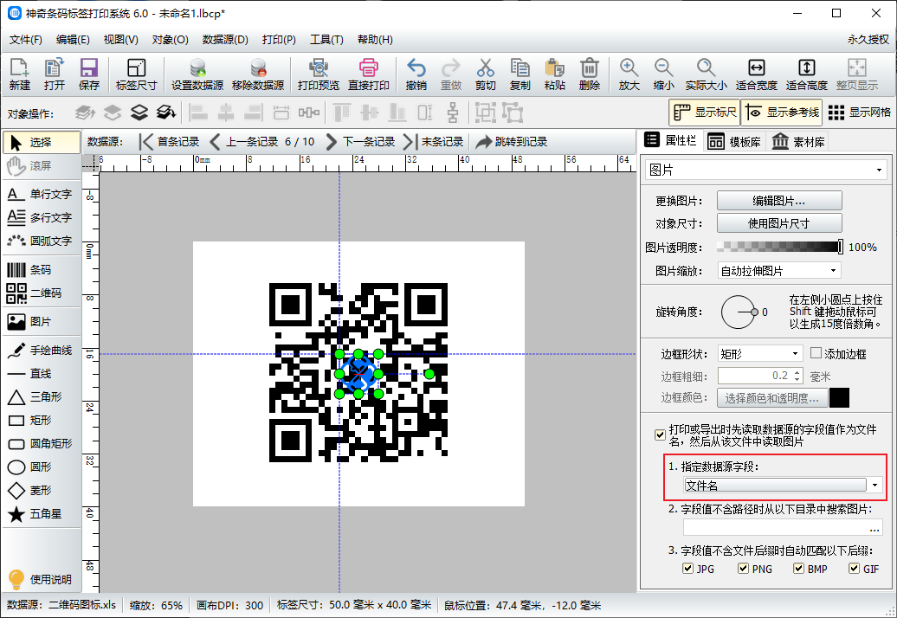897x618 pixels.
Task: Click the 直接打印 printer icon
Action: (x=369, y=74)
